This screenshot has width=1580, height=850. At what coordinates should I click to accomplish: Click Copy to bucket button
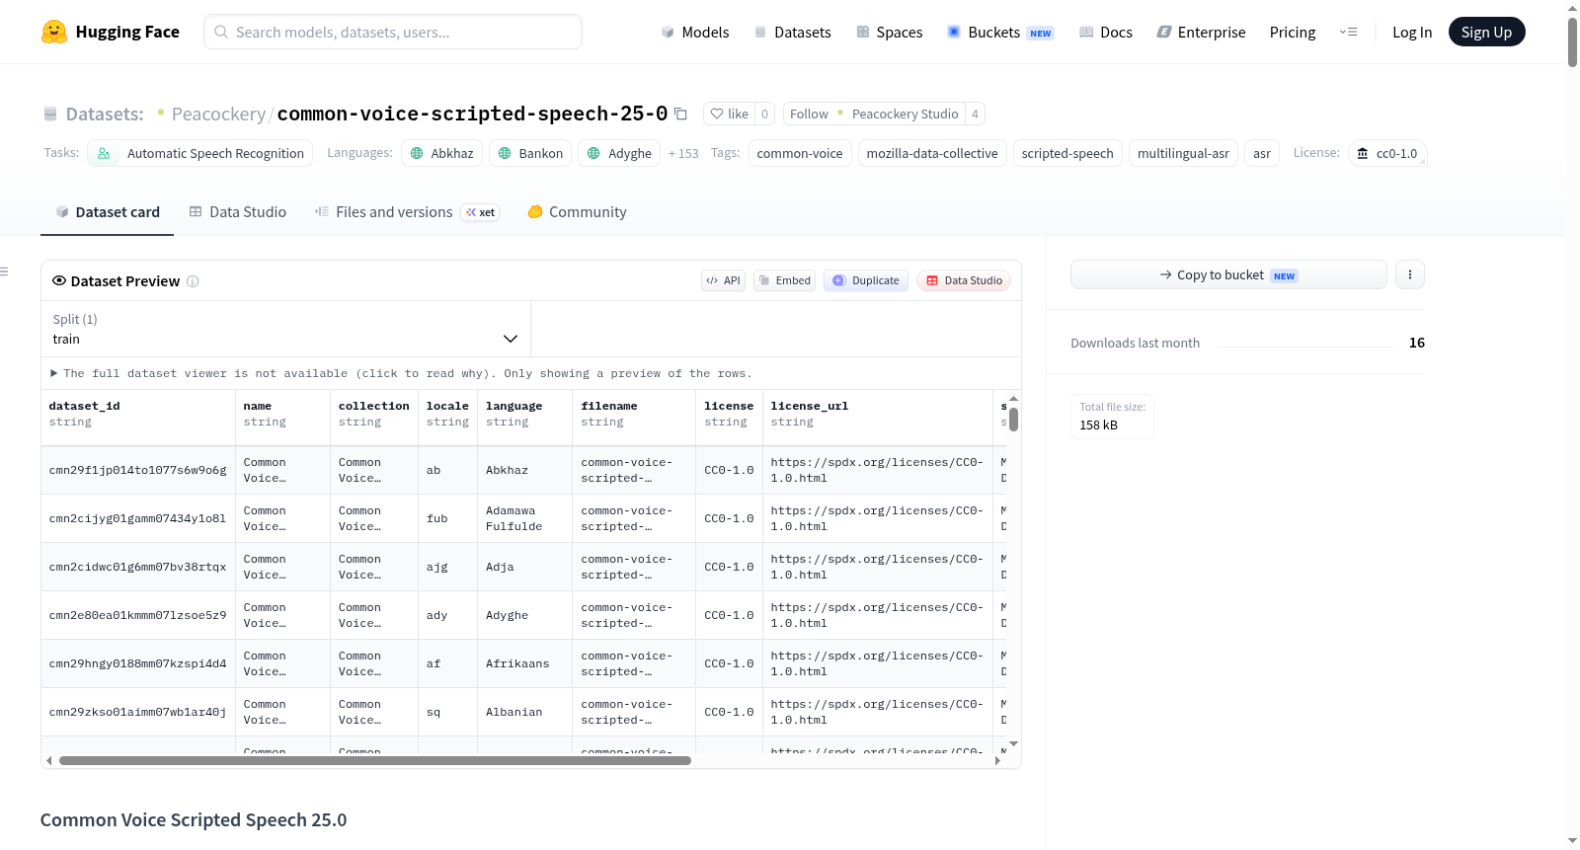(x=1228, y=274)
